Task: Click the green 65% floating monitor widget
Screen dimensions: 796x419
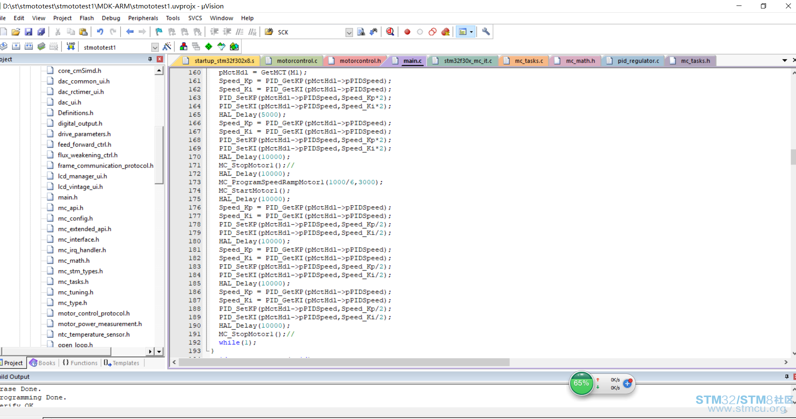Action: pyautogui.click(x=581, y=383)
